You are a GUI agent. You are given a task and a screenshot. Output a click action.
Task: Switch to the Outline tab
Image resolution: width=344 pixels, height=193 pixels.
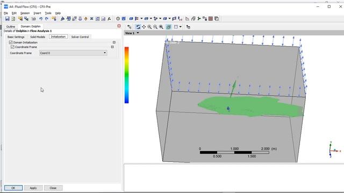pos(11,26)
